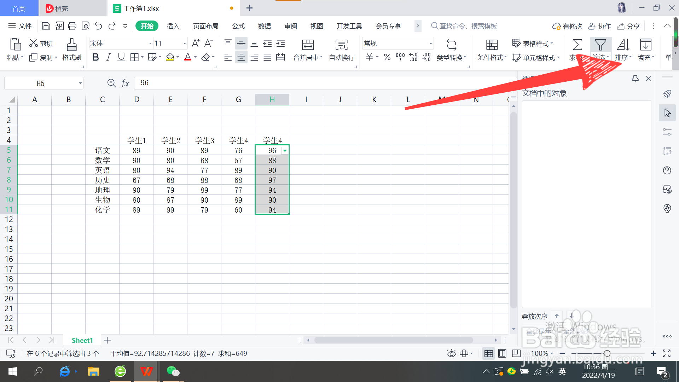Expand the number format 常规 dropdown
The height and width of the screenshot is (382, 679).
pos(430,44)
